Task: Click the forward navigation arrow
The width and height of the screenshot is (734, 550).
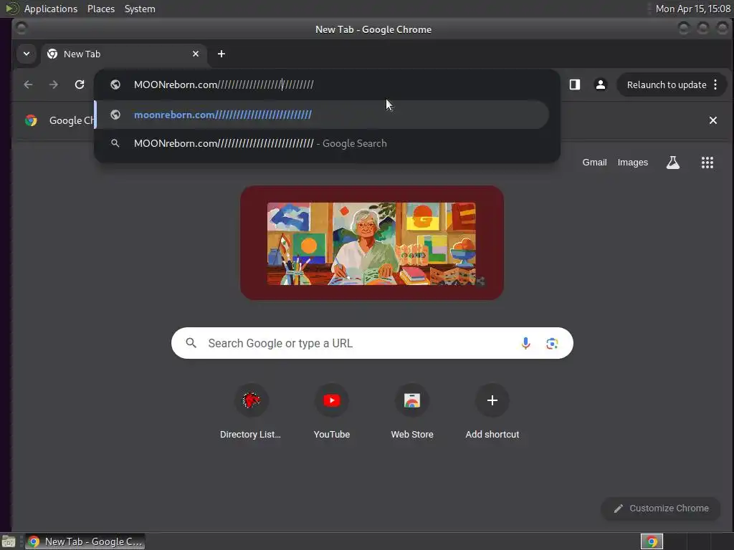Action: click(x=54, y=85)
